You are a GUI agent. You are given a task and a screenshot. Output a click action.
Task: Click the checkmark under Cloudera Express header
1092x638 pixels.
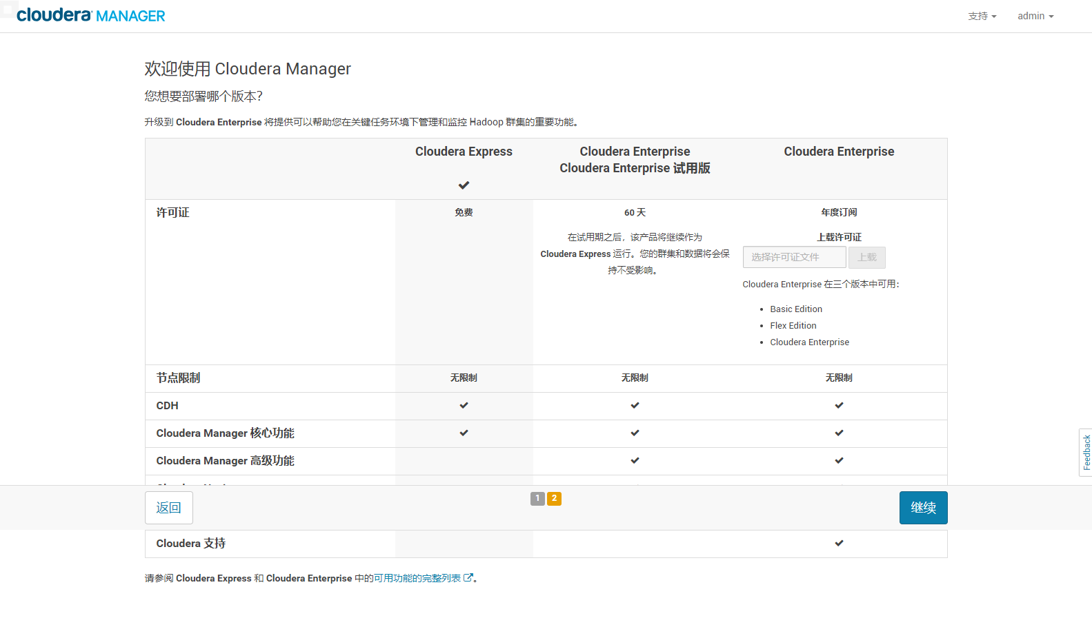(x=464, y=185)
